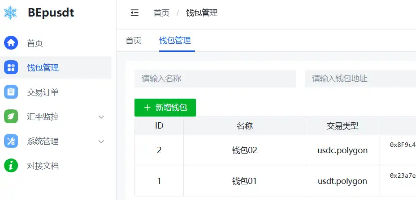The height and width of the screenshot is (200, 416).
Task: Click the BEpusdt snowflake logo icon
Action: [x=11, y=13]
